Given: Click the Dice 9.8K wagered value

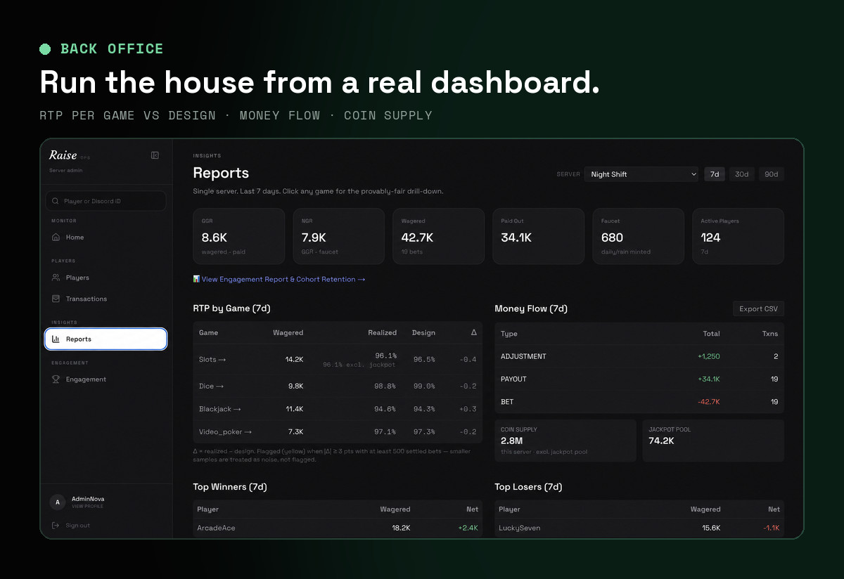Looking at the screenshot, I should (x=295, y=386).
